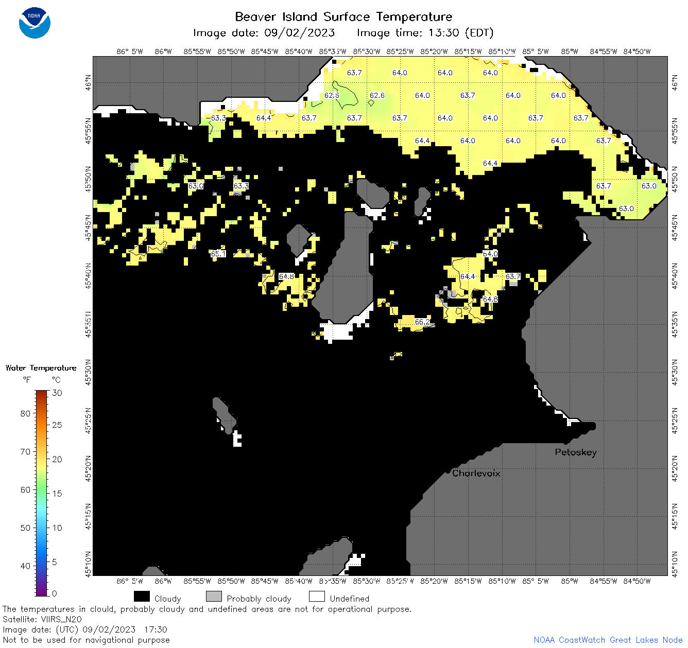
Task: Click the UTC image date 17:30 line
Action: click(85, 629)
